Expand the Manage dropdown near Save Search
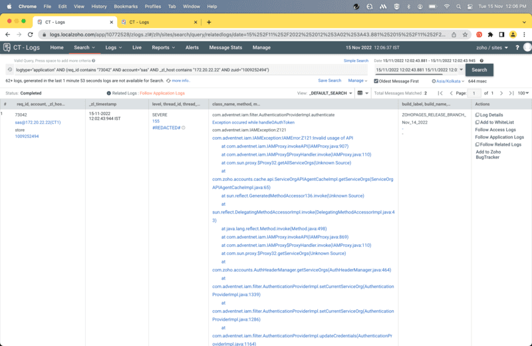This screenshot has width=532, height=346. 358,81
